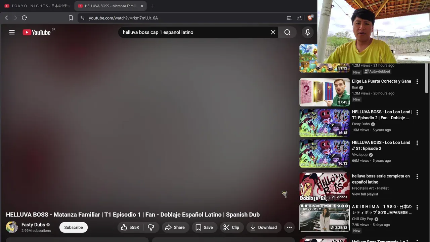Click the address bar URL
Image resolution: width=430 pixels, height=242 pixels.
123,18
